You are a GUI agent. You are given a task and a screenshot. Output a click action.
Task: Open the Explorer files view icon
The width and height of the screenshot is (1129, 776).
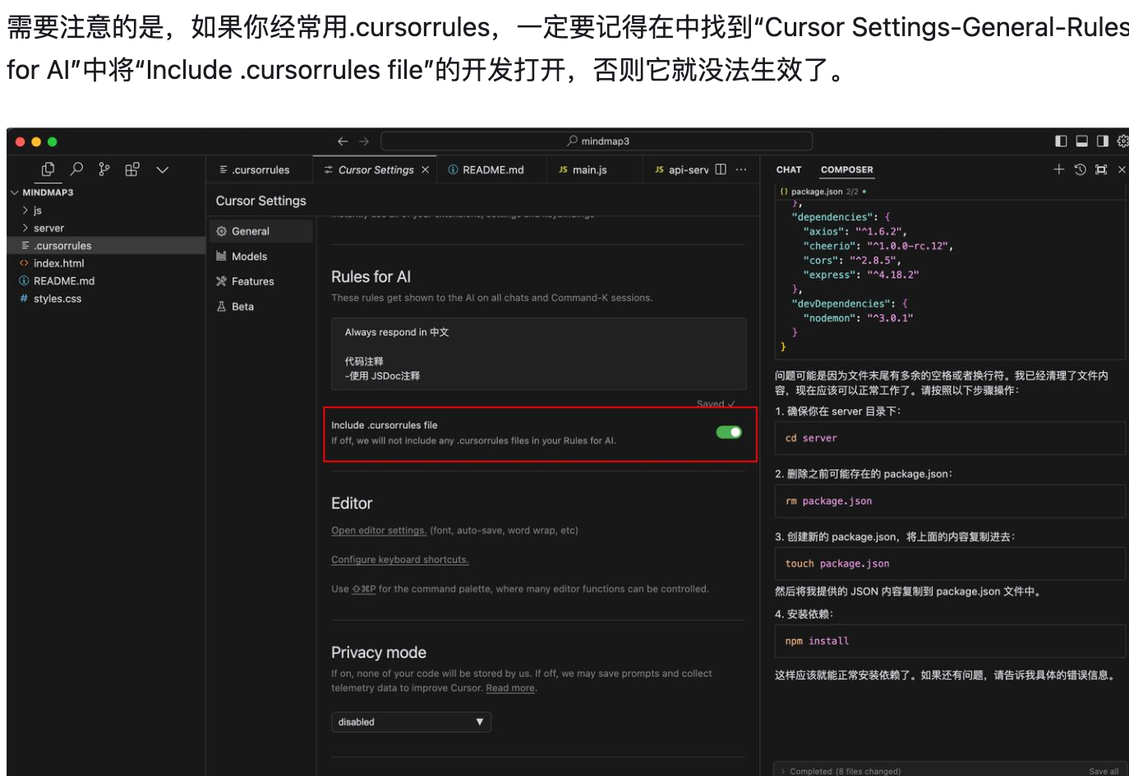coord(48,169)
